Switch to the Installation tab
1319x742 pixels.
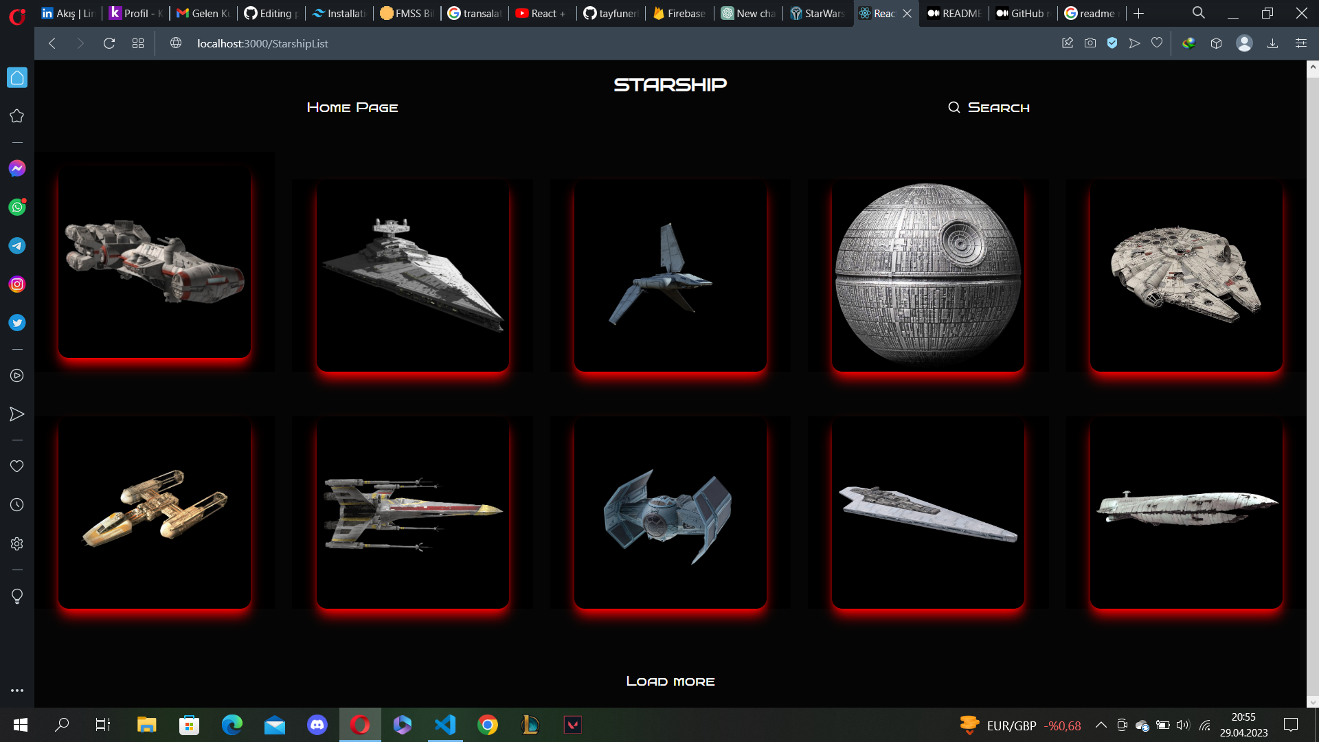339,13
